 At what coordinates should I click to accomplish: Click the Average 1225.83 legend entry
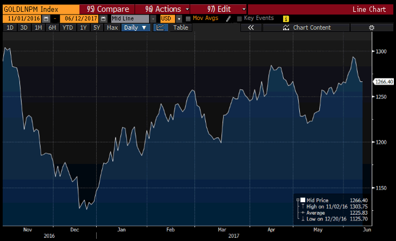click(334, 213)
